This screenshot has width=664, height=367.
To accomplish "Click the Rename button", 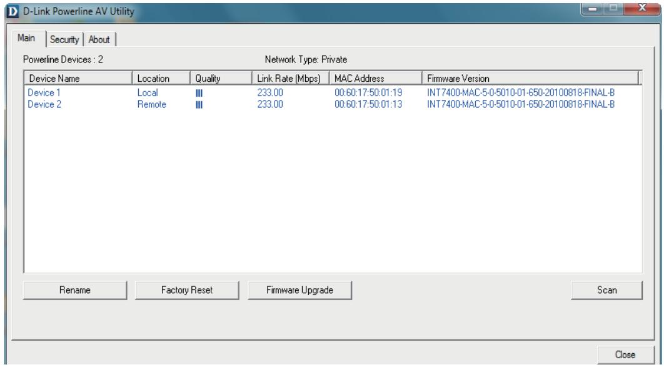I will (x=75, y=290).
